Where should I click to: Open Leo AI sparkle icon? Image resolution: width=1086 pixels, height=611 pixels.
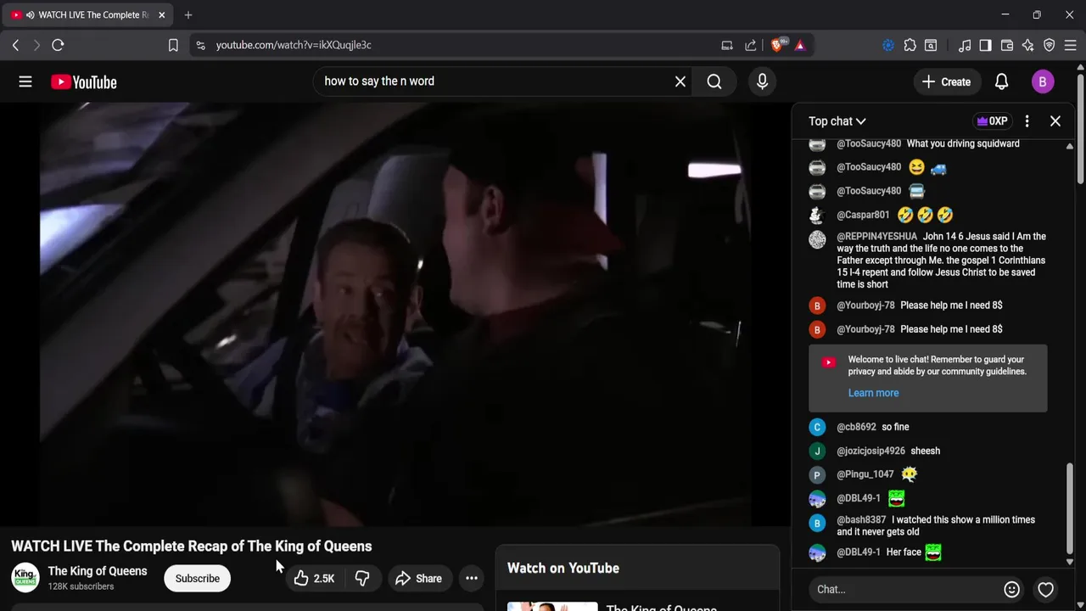[1028, 45]
